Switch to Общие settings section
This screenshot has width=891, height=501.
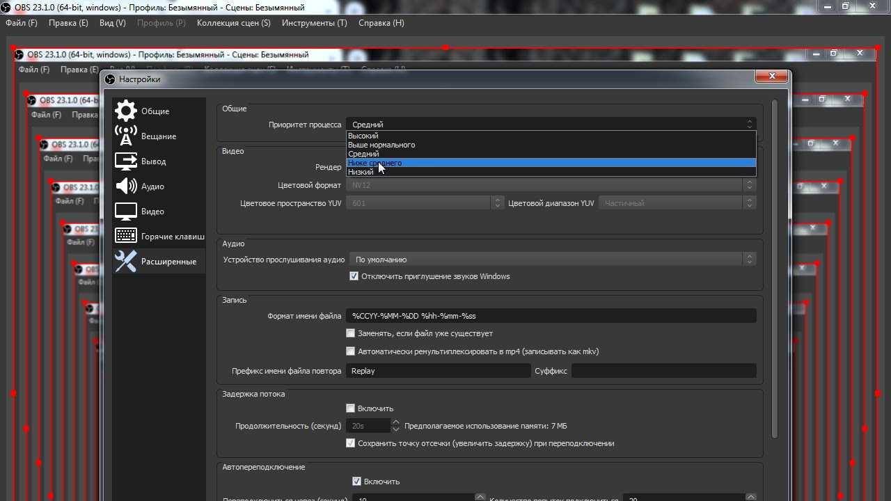(x=159, y=111)
